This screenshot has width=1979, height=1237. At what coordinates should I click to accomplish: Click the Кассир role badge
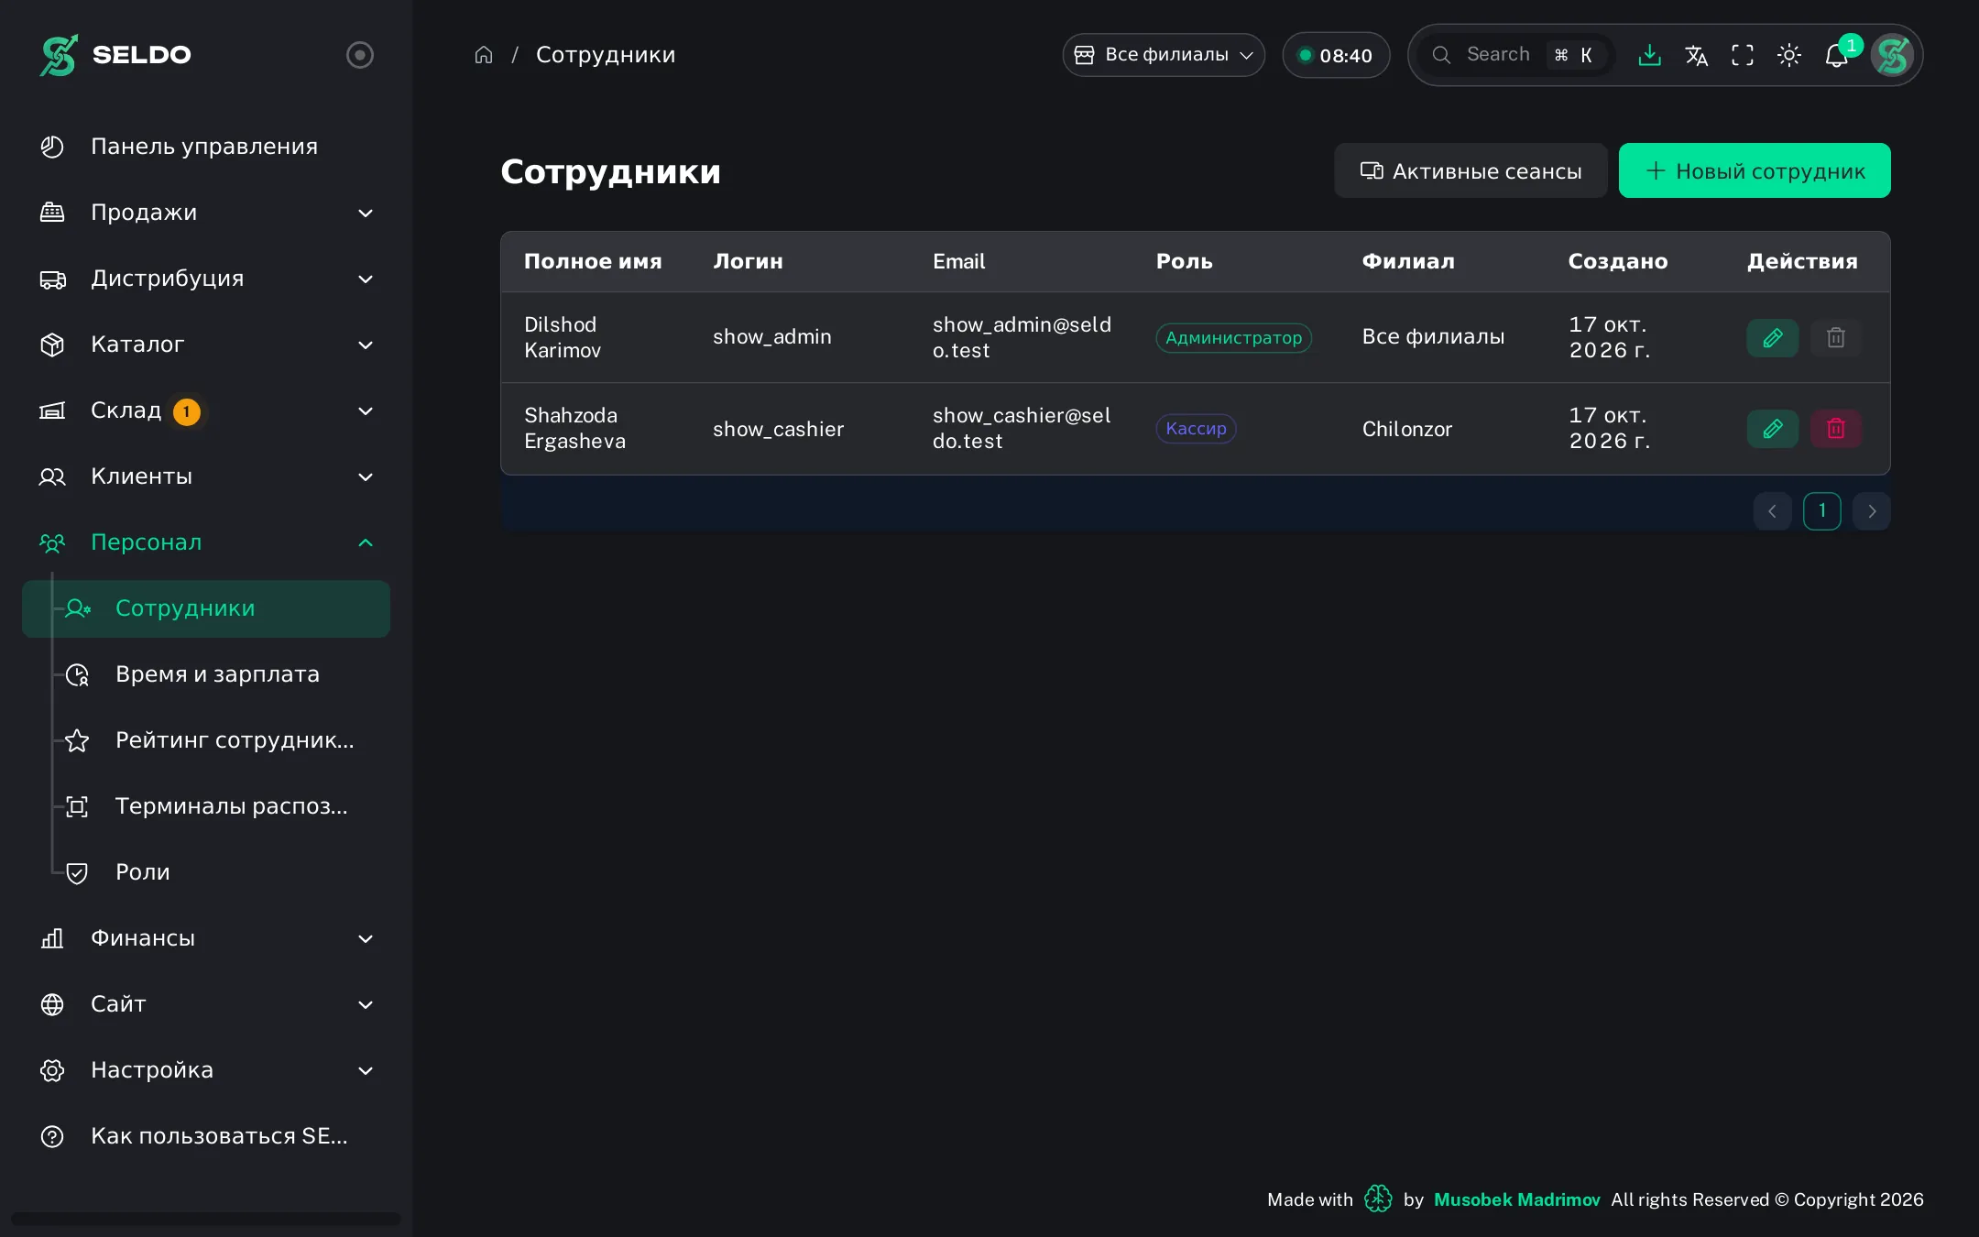[x=1196, y=428]
